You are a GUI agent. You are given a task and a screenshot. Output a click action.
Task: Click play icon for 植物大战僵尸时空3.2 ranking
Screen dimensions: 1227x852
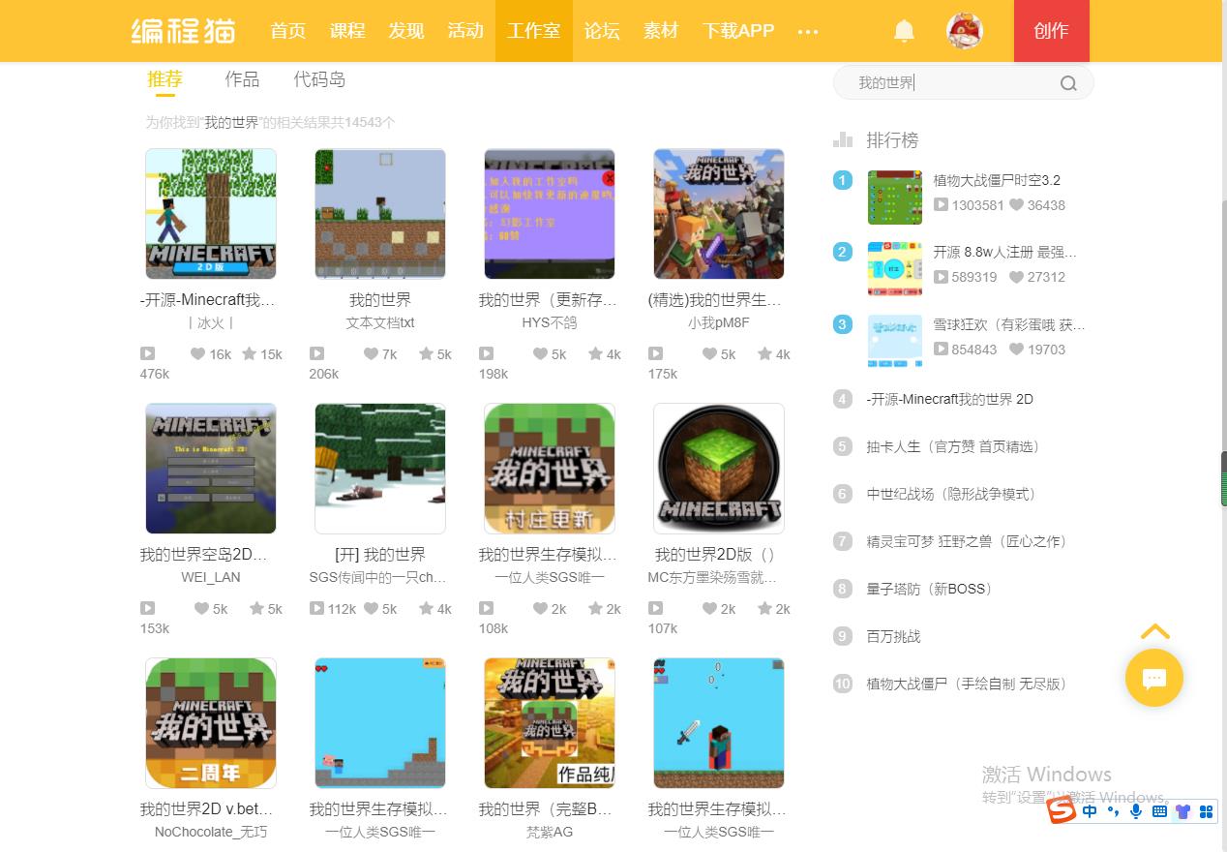941,205
